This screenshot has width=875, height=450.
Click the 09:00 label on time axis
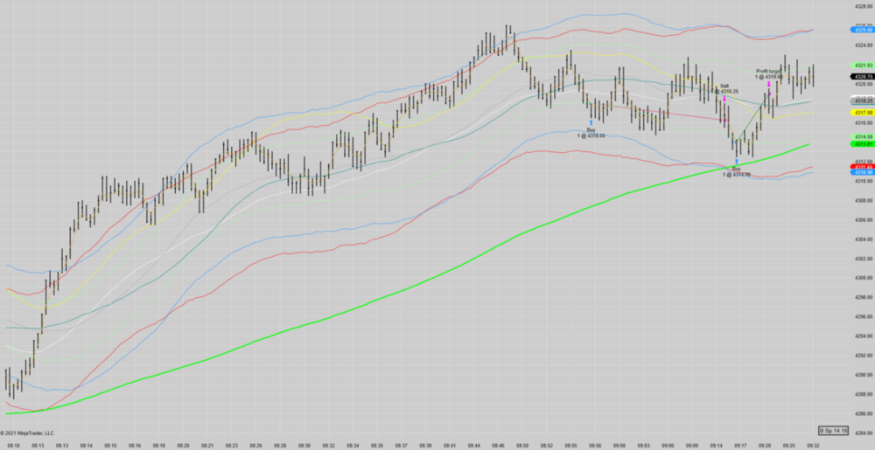pos(619,445)
